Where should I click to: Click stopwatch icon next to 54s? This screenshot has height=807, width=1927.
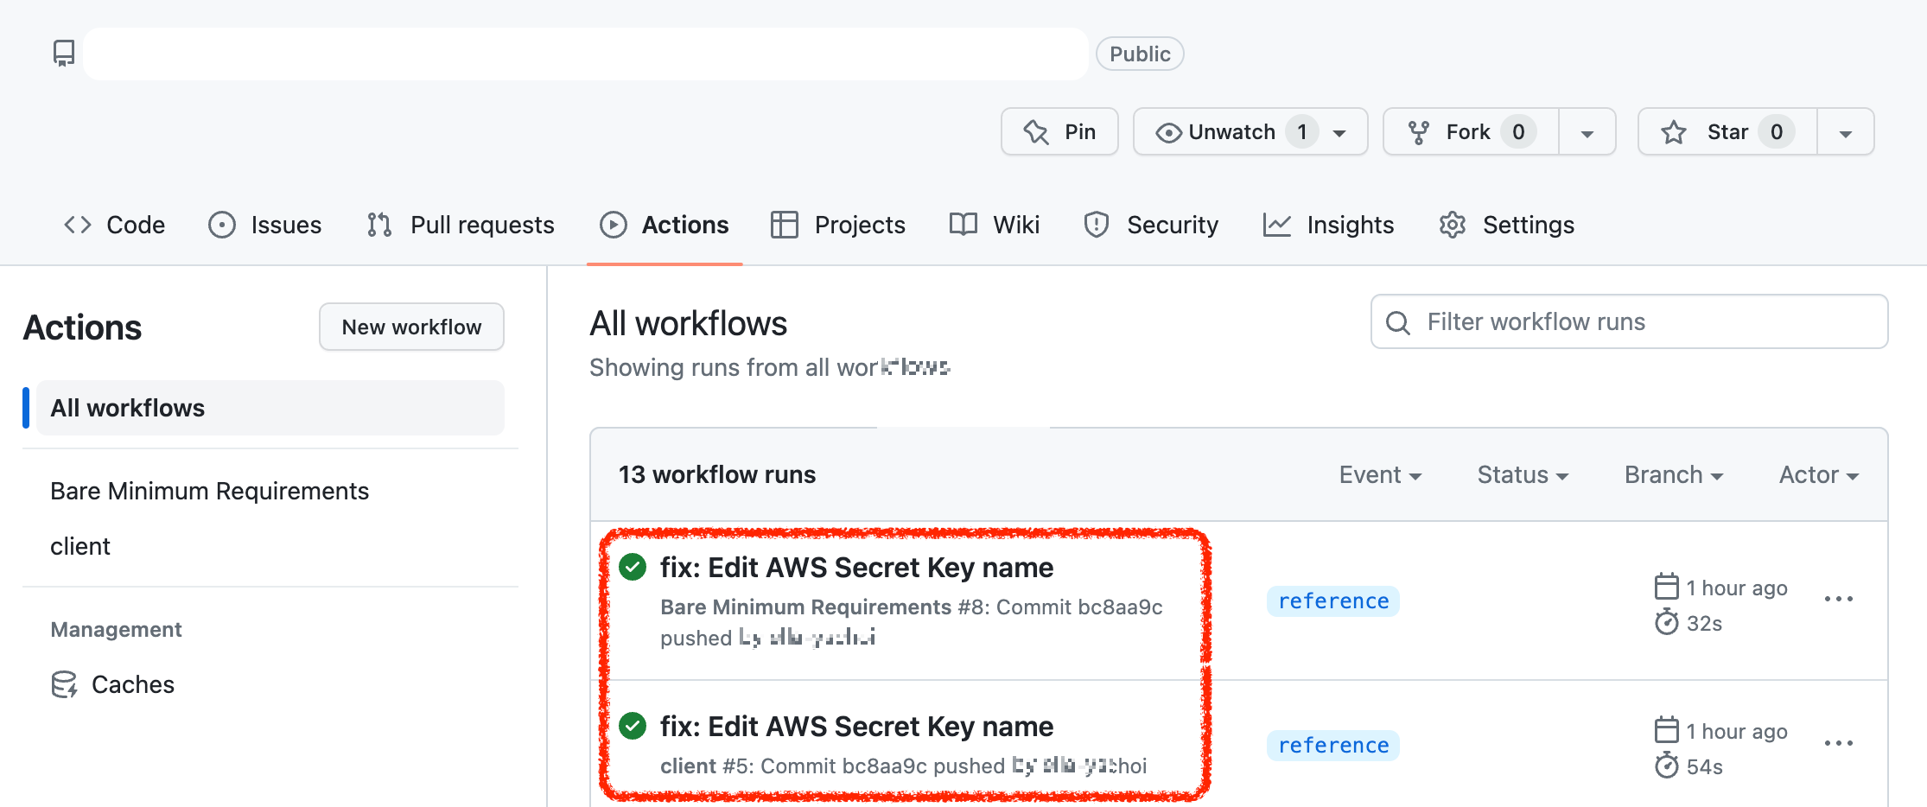click(1666, 766)
